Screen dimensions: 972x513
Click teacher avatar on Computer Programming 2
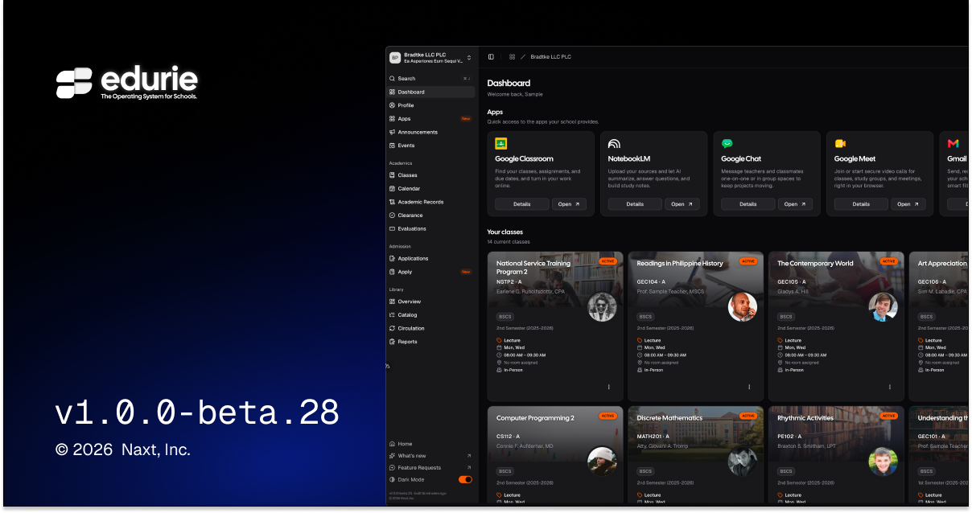(x=602, y=462)
